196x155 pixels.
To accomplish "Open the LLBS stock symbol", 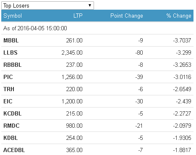I will 10,53.
